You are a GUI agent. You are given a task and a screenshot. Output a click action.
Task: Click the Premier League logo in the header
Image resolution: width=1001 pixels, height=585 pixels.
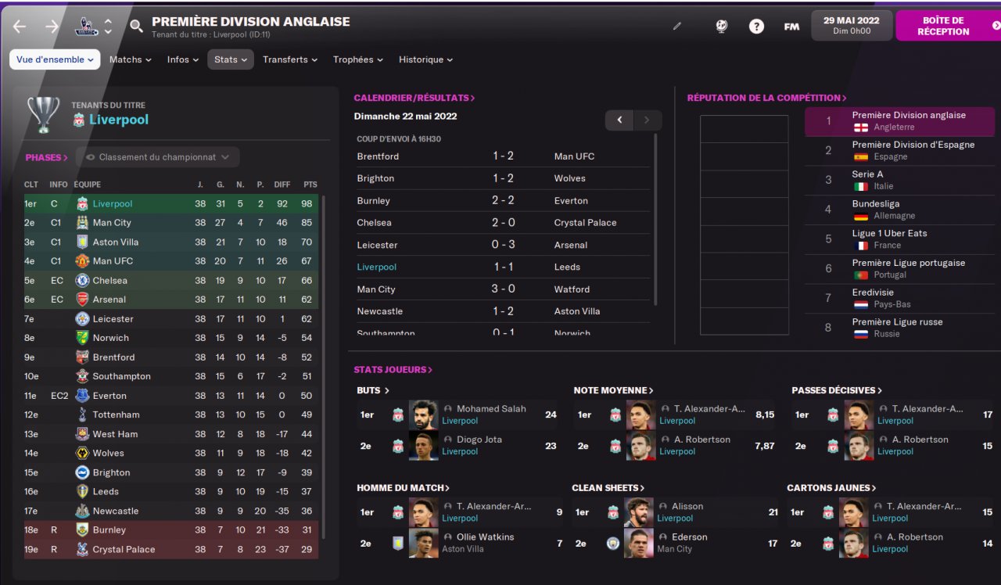[86, 27]
